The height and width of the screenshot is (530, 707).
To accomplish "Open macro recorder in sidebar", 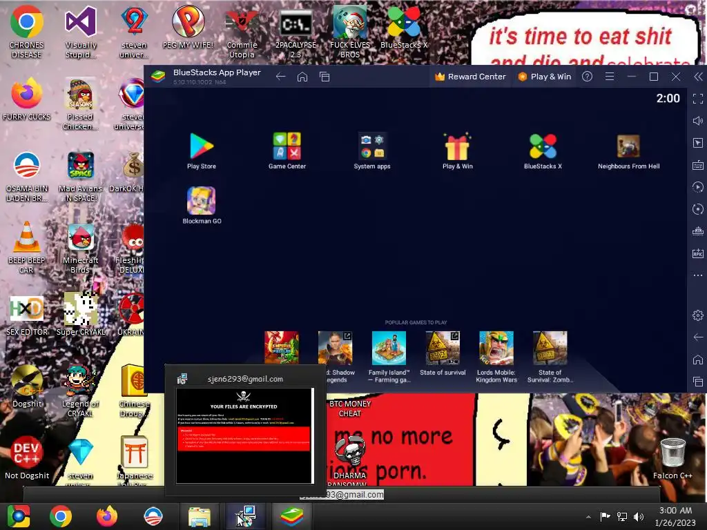I will pos(697,187).
